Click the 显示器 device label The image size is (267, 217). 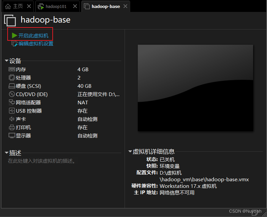tap(23, 136)
